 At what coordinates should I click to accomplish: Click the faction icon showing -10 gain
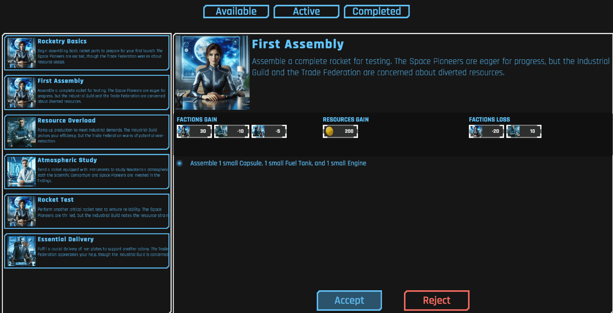(221, 131)
